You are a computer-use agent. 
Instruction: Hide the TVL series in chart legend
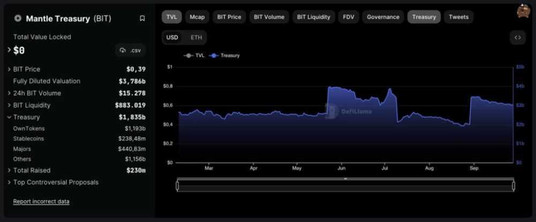194,55
